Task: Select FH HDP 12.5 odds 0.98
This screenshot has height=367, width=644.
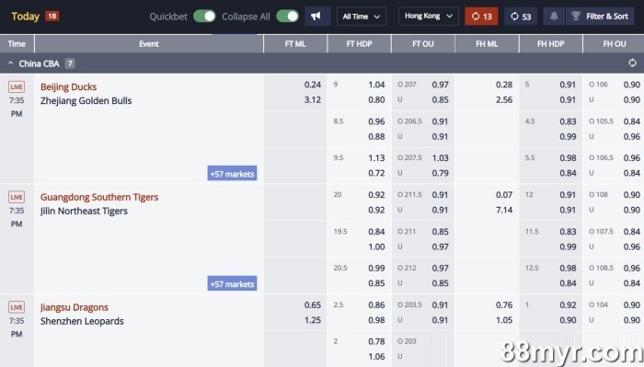Action: [x=568, y=268]
